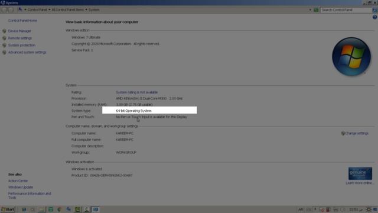Click the Forward navigation arrow button
Image resolution: width=378 pixels, height=213 pixels.
click(11, 9)
